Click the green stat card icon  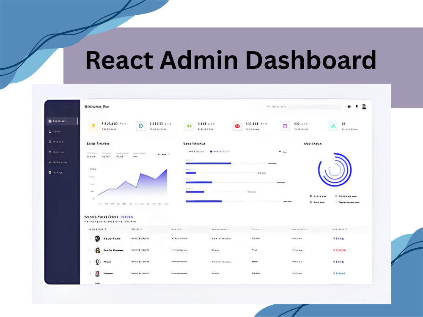190,126
